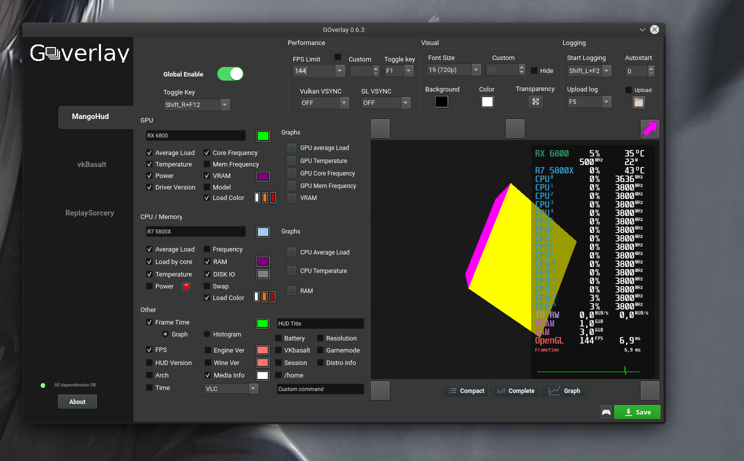This screenshot has height=461, width=744.
Task: Click the Custom command input field
Action: [x=320, y=389]
